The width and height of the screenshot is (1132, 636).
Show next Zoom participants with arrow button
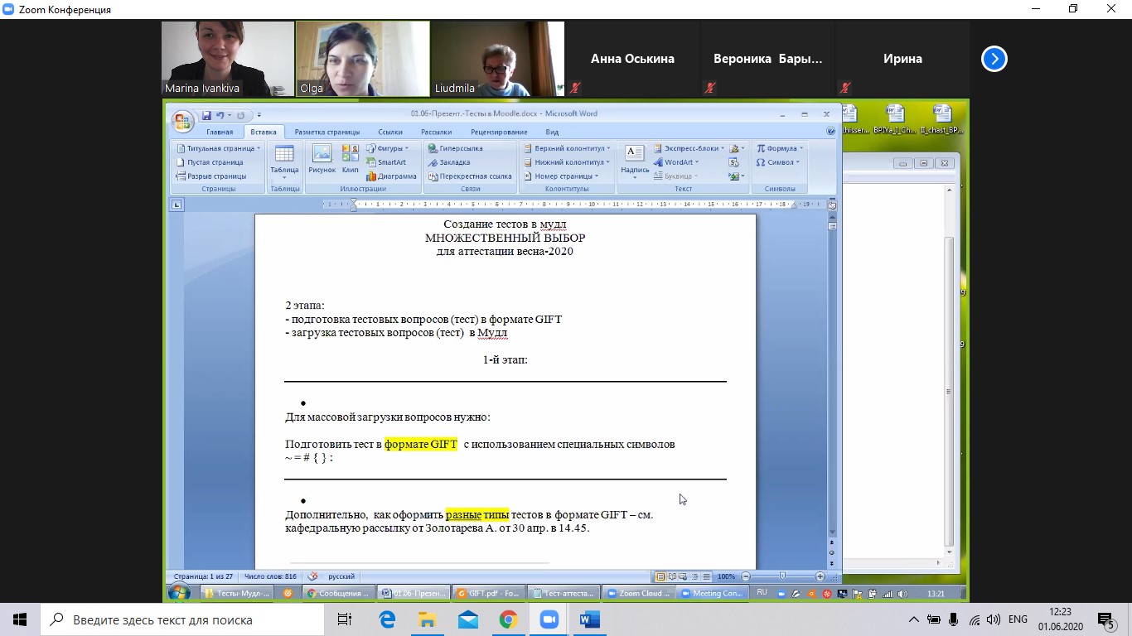[994, 59]
